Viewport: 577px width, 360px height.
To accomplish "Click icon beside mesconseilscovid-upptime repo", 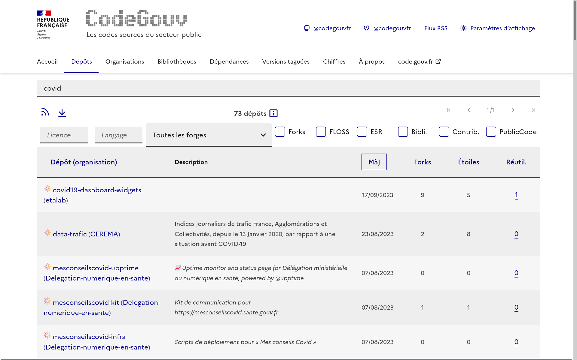I will (47, 266).
